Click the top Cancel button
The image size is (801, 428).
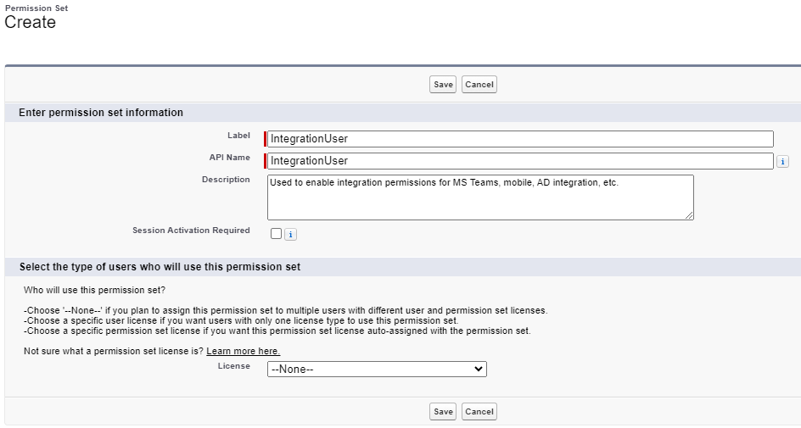pyautogui.click(x=479, y=85)
